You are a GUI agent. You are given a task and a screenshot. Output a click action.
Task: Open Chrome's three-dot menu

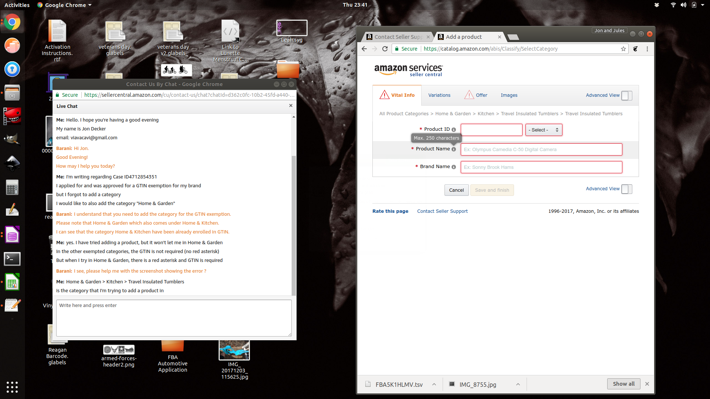[647, 49]
